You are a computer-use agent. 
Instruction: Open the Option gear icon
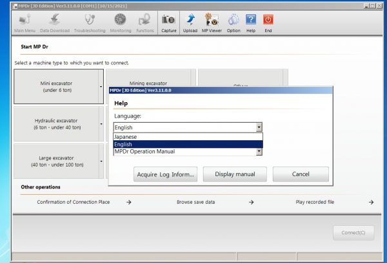[x=233, y=23]
